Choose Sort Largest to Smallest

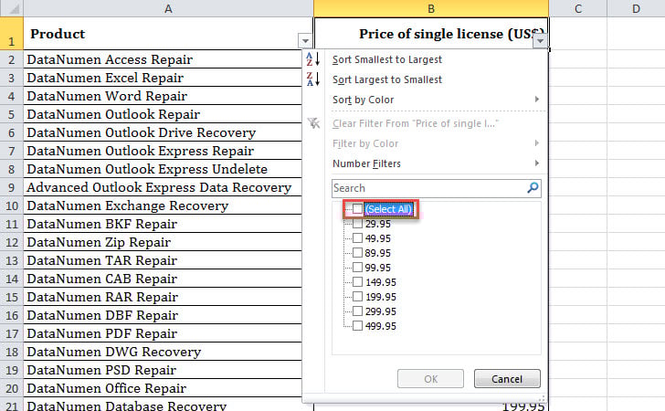click(x=386, y=79)
